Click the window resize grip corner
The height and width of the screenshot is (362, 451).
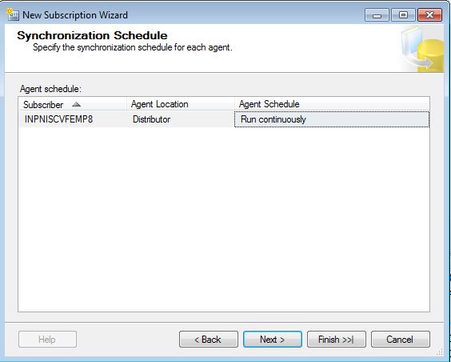(440, 352)
